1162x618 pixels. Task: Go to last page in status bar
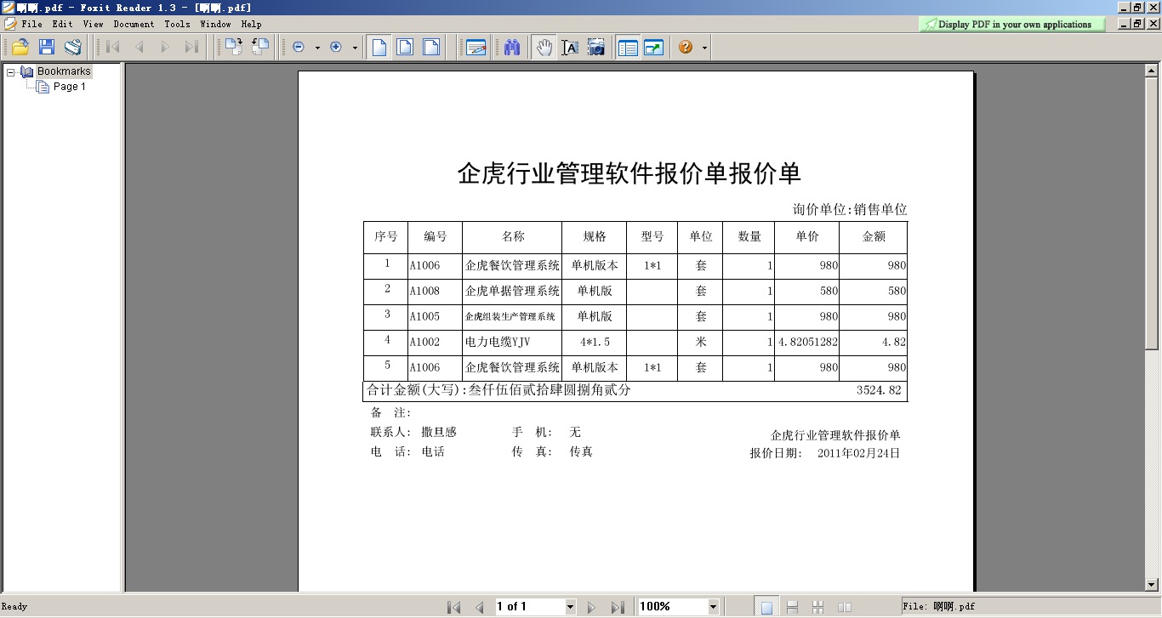pyautogui.click(x=618, y=607)
